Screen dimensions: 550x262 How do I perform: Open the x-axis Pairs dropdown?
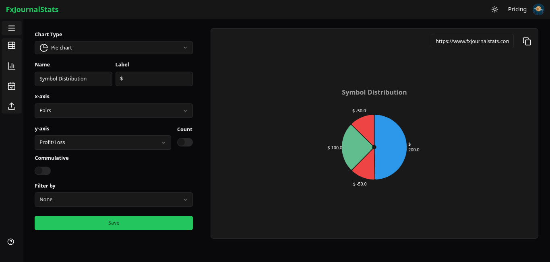[x=114, y=111]
